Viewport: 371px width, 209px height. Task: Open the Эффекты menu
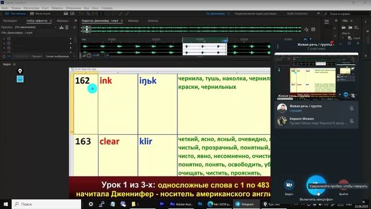[57, 8]
